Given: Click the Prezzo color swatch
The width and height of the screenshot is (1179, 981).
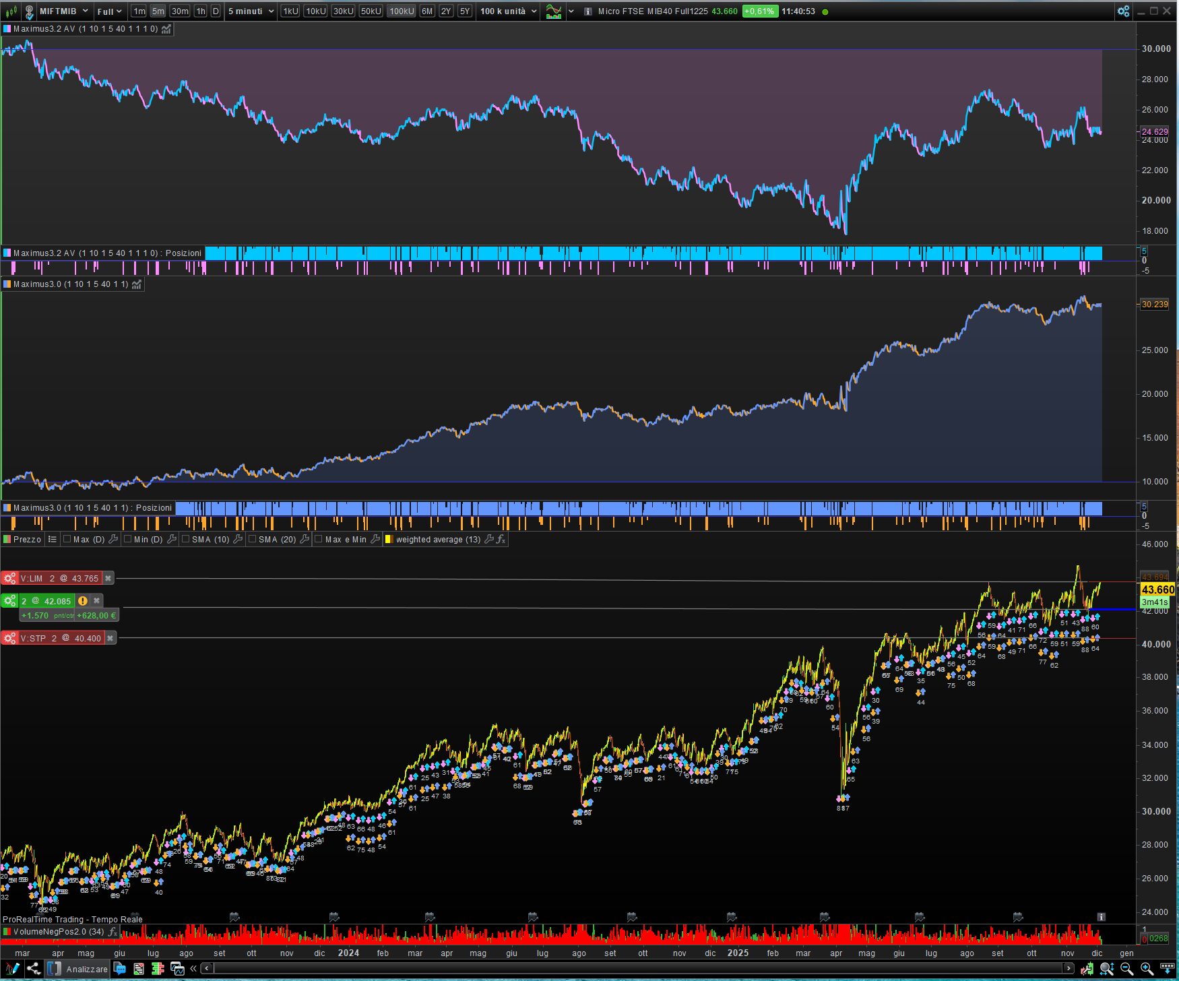Looking at the screenshot, I should [7, 539].
